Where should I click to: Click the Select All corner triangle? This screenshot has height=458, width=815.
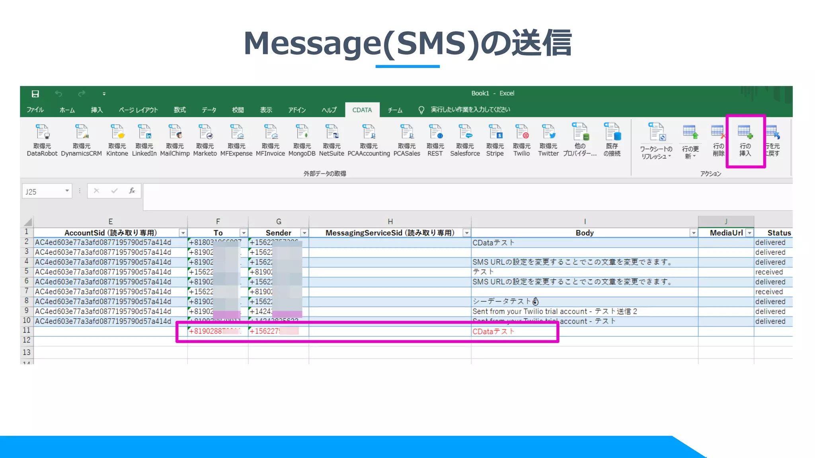27,222
